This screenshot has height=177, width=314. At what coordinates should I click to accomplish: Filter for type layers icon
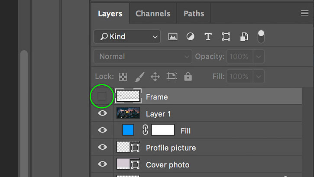208,37
